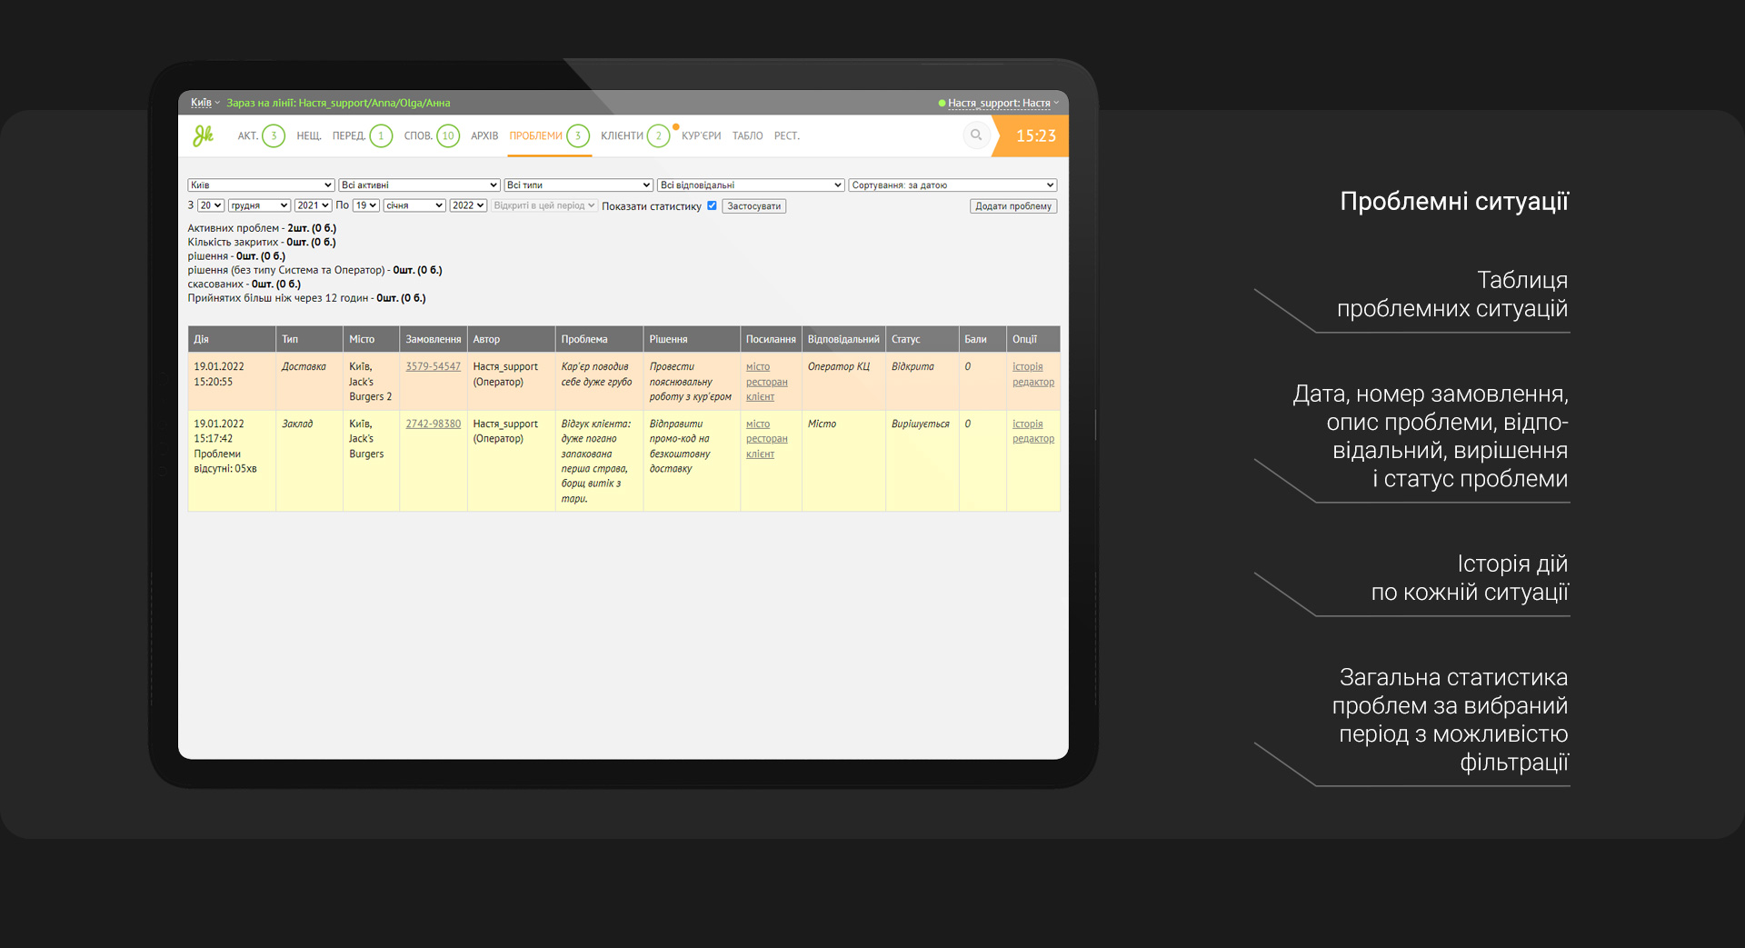The image size is (1745, 948).
Task: Switch to the АРХІВ tab
Action: click(484, 136)
